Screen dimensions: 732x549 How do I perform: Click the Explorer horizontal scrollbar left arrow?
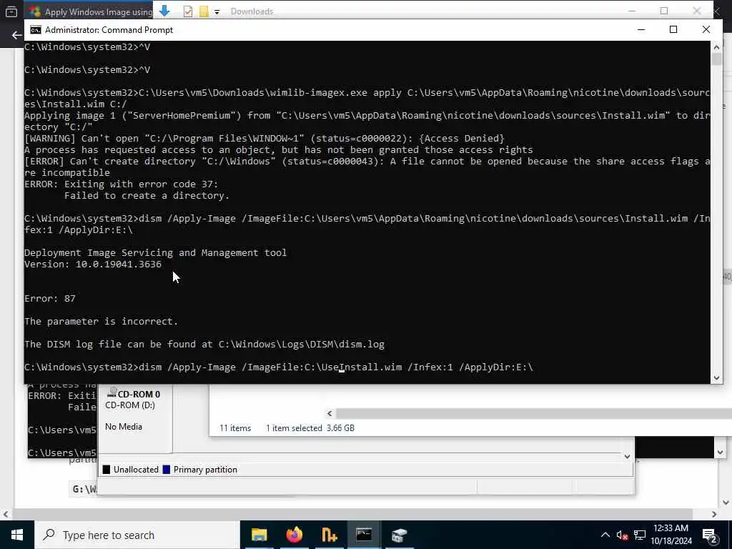click(330, 413)
